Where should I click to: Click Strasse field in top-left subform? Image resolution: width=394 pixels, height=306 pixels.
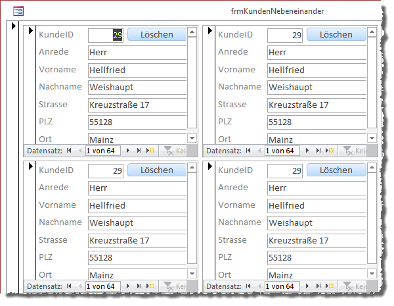pos(137,105)
